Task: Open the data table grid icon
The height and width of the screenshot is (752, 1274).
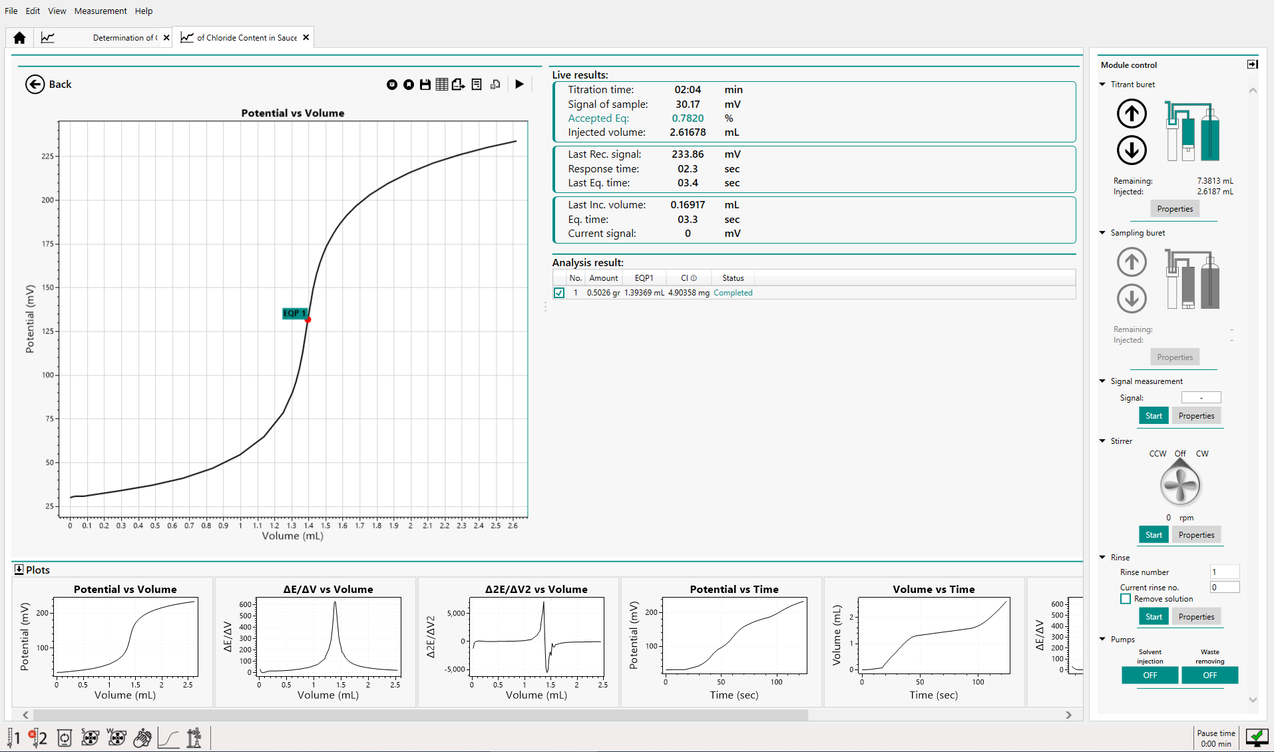Action: tap(441, 85)
